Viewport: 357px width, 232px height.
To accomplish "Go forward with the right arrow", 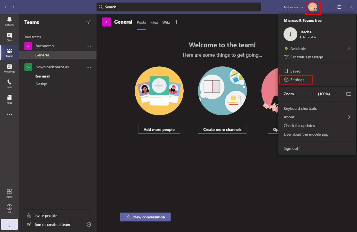I will (14, 7).
